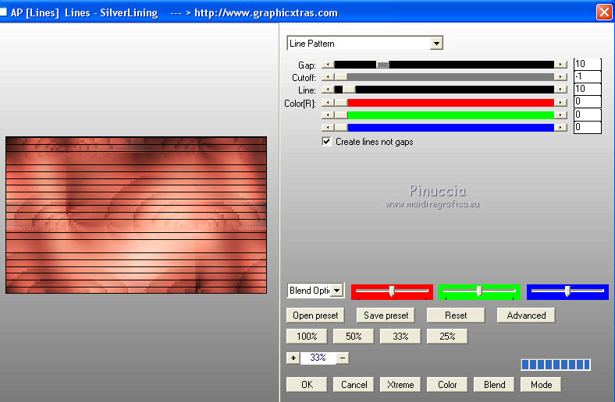This screenshot has height=402, width=615.
Task: Set preview zoom to 100%
Action: (307, 337)
